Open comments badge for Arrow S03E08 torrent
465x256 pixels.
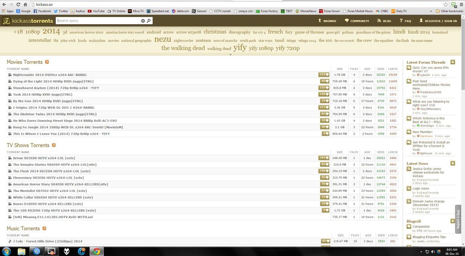click(x=324, y=158)
